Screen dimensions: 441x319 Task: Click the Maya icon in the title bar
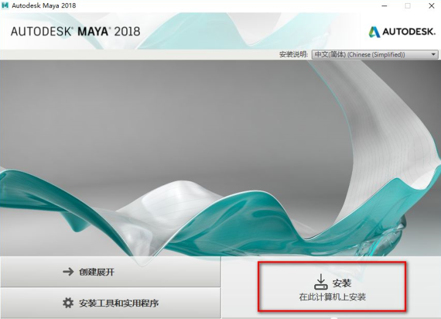pos(5,6)
